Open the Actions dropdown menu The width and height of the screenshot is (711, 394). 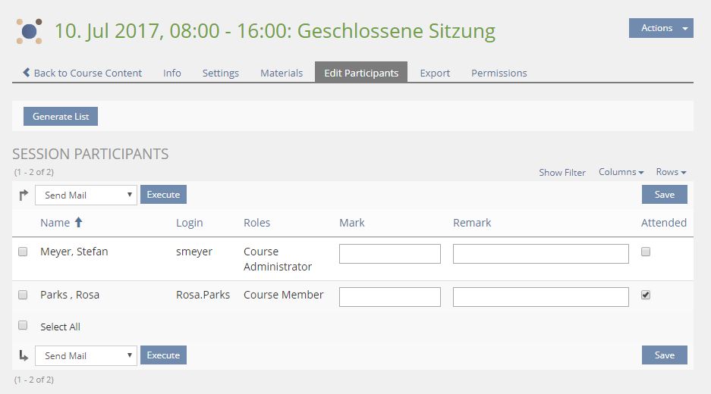(660, 28)
